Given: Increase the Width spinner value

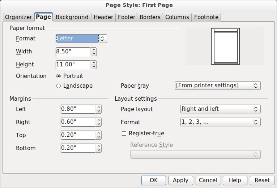Looking at the screenshot, I should tap(94, 49).
